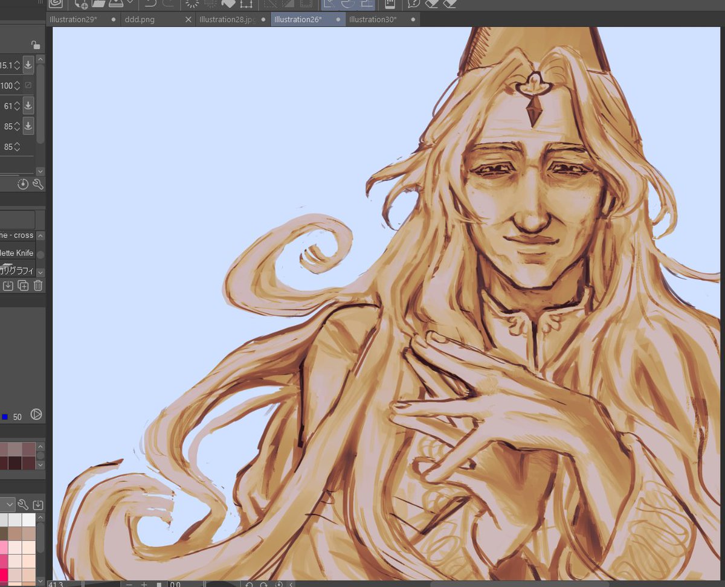Select the sub tool ending in 'ne - cross'
The image size is (725, 587).
coord(17,236)
